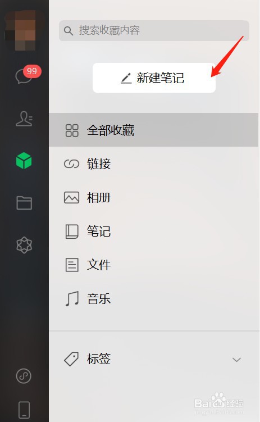Open the Mini Programs icon

tap(24, 376)
